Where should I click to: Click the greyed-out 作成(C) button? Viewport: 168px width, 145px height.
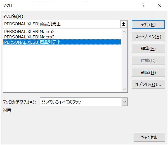point(148,61)
